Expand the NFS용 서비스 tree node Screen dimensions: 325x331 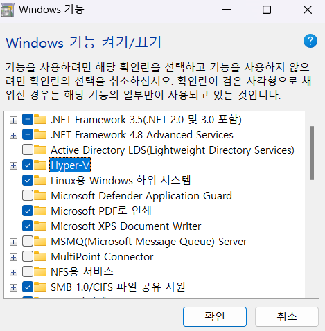click(x=13, y=272)
